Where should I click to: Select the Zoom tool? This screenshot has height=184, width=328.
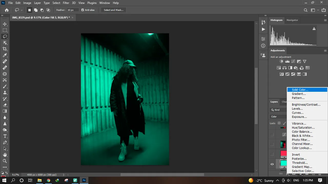[5, 161]
